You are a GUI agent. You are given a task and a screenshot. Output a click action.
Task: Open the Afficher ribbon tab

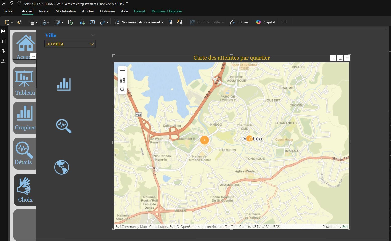[x=88, y=11]
